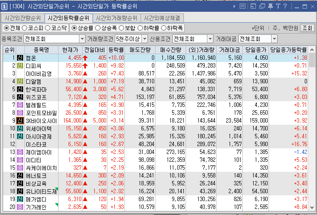Switch to the 시간외거래량순위 tab
Screen dimensions: 317x215
coord(117,18)
